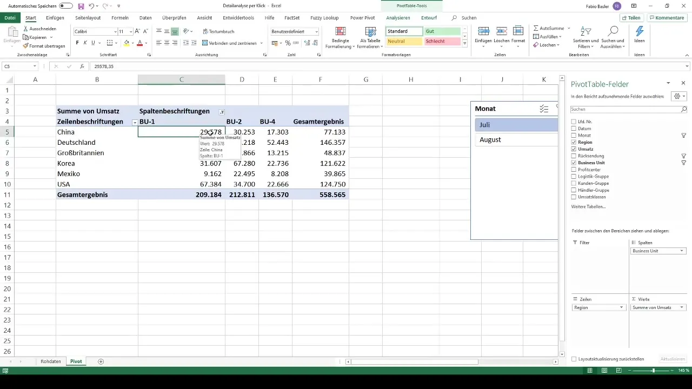This screenshot has width=692, height=389.
Task: Open the Formeln ribbon tab
Action: 120,18
